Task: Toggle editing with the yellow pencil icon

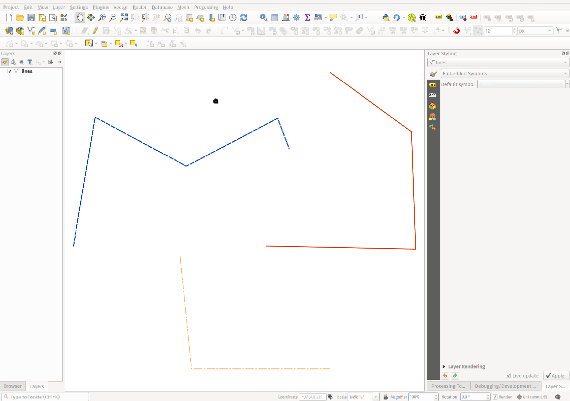Action: click(95, 31)
